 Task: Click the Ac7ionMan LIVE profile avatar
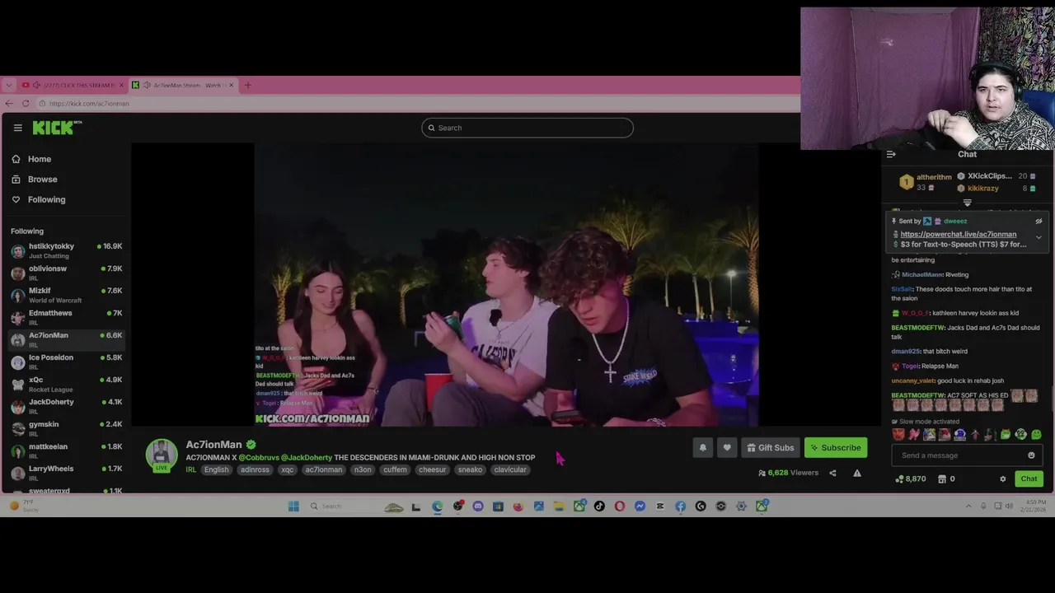162,455
